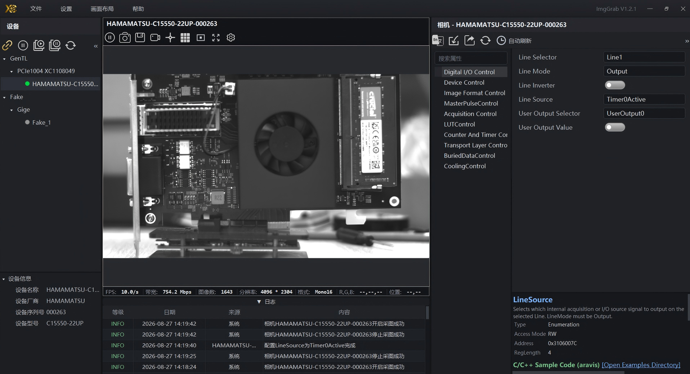Show the grid overlay
Viewport: 690px width, 374px height.
pos(185,37)
